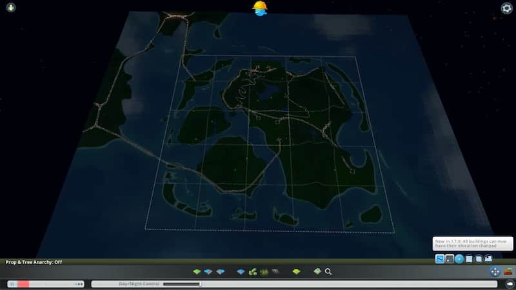Click the update notice tooltip
Image resolution: width=516 pixels, height=290 pixels.
pos(466,244)
